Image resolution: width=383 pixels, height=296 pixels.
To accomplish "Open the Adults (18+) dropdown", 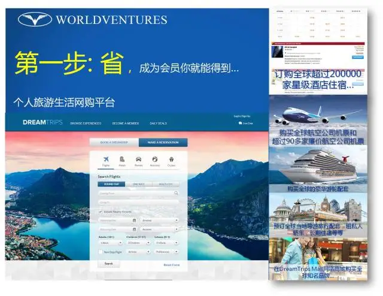I will pyautogui.click(x=111, y=243).
